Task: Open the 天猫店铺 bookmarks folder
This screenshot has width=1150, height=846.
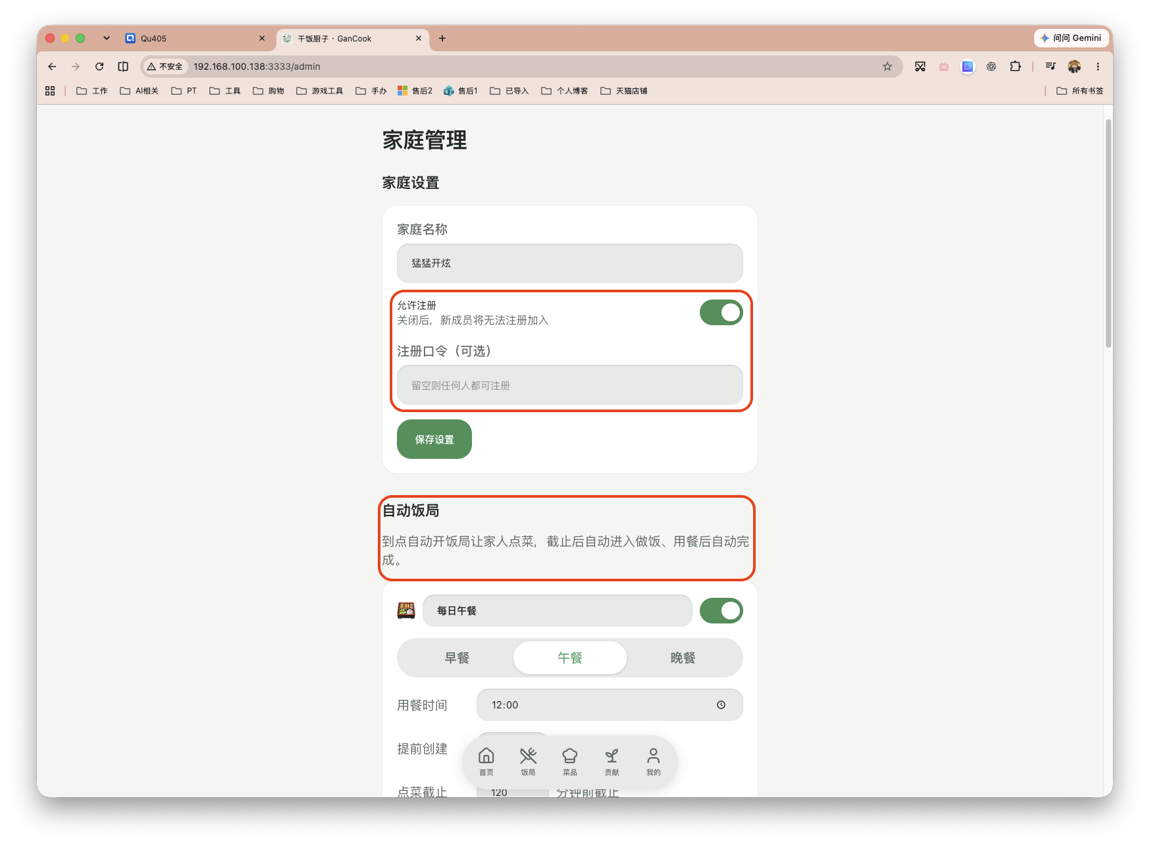Action: coord(624,91)
